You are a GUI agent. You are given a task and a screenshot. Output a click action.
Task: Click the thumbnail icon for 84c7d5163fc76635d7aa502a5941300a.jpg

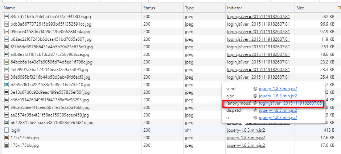click(x=7, y=17)
